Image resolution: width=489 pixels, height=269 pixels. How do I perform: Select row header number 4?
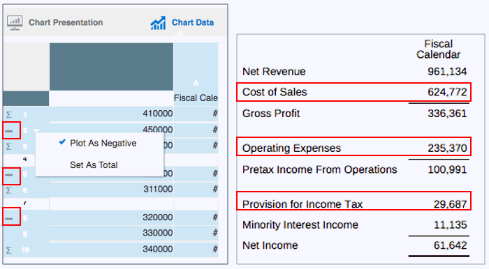click(25, 159)
